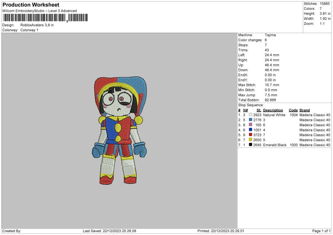Click the 'Created By:' footer label
The height and width of the screenshot is (235, 333).
click(12, 231)
